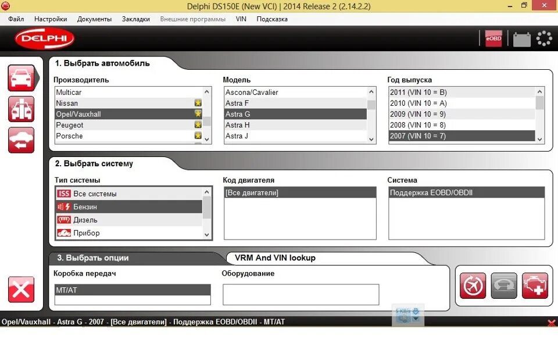
Task: Select Porsche manufacturer
Action: [x=128, y=136]
